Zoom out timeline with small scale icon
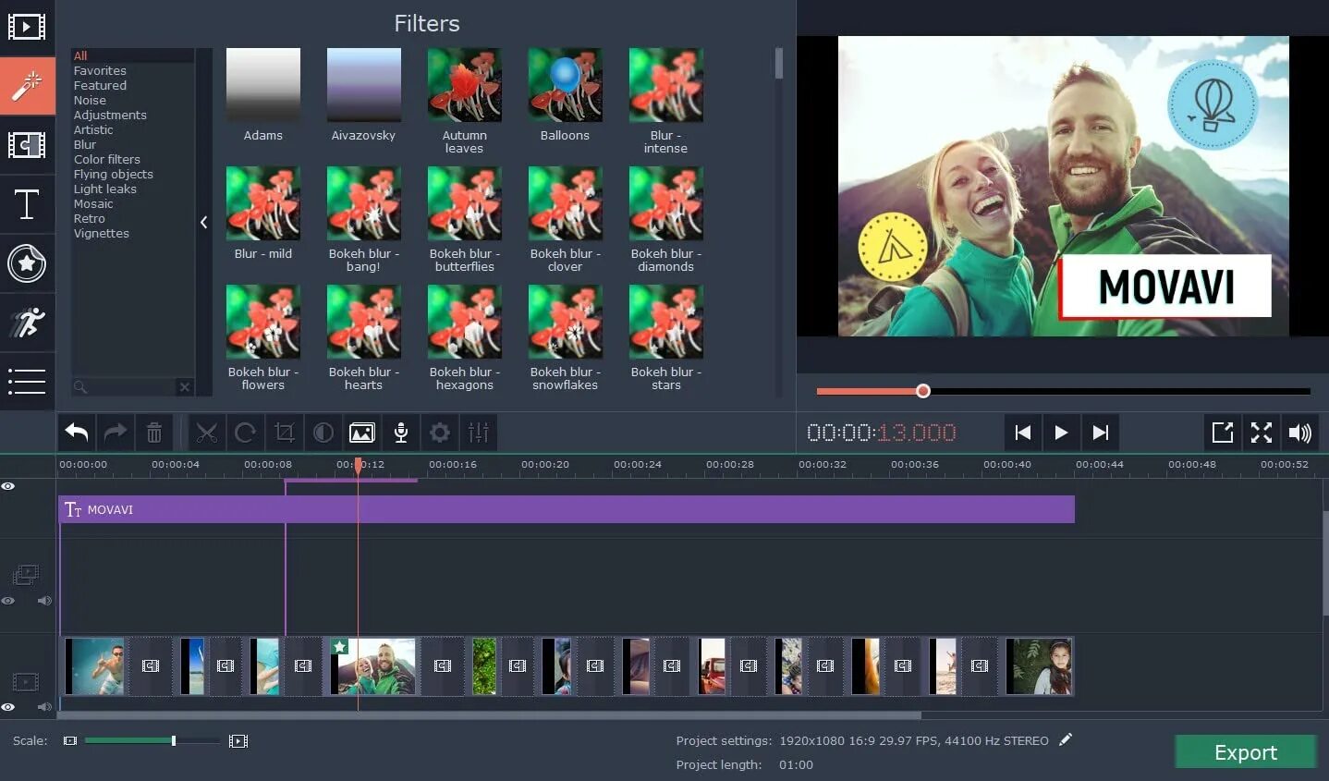 click(x=70, y=740)
